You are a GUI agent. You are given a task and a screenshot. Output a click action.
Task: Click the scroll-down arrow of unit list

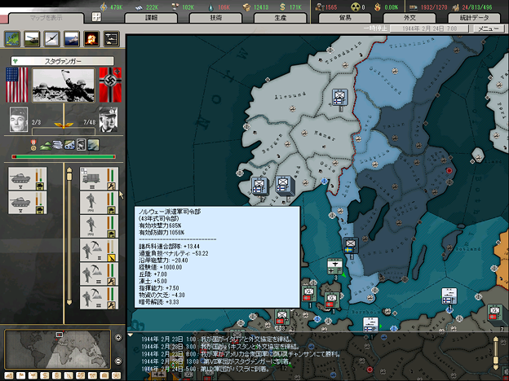coord(69,302)
